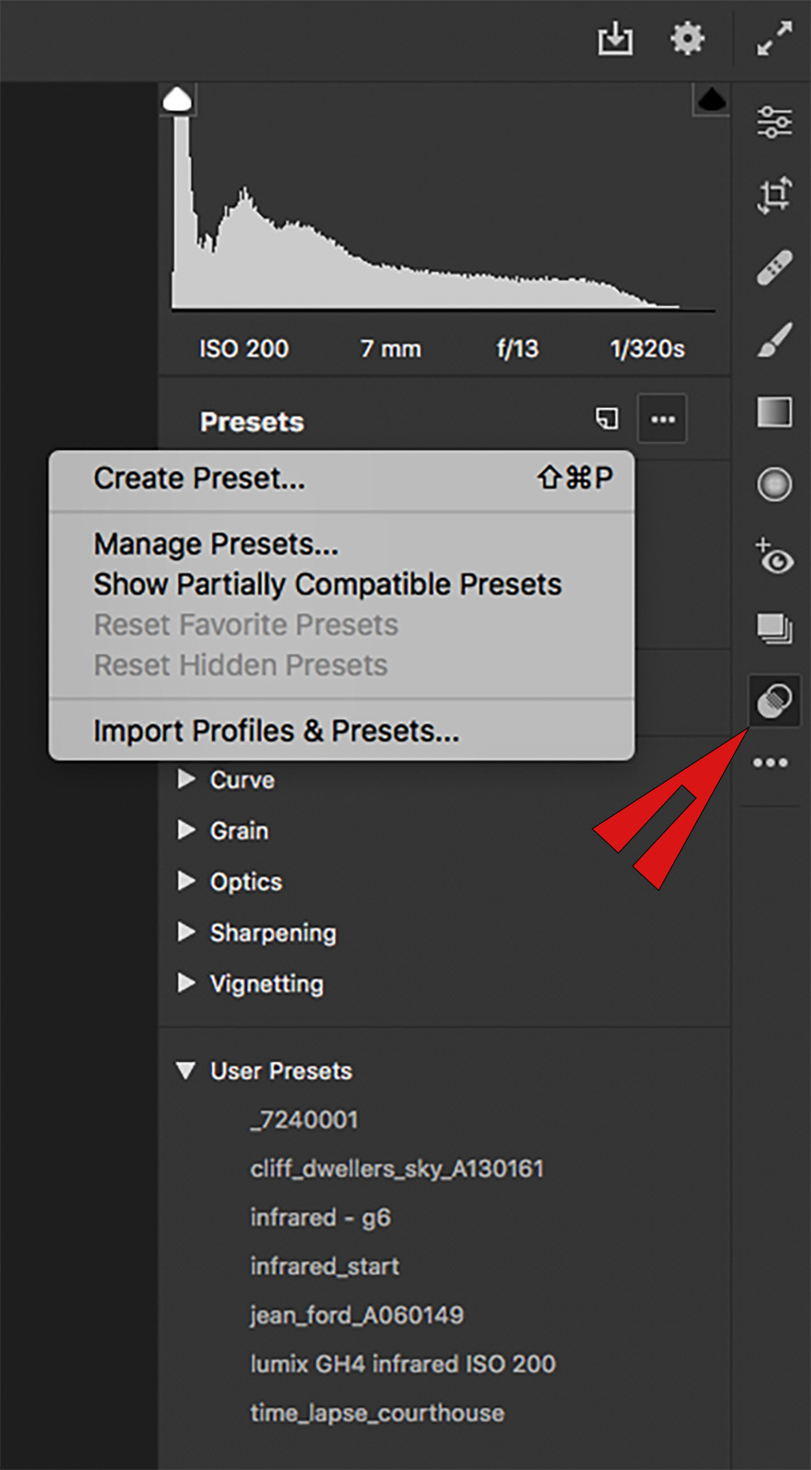Choose Import Profiles & Presets menu item

(276, 731)
